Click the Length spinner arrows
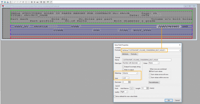 [148, 88]
